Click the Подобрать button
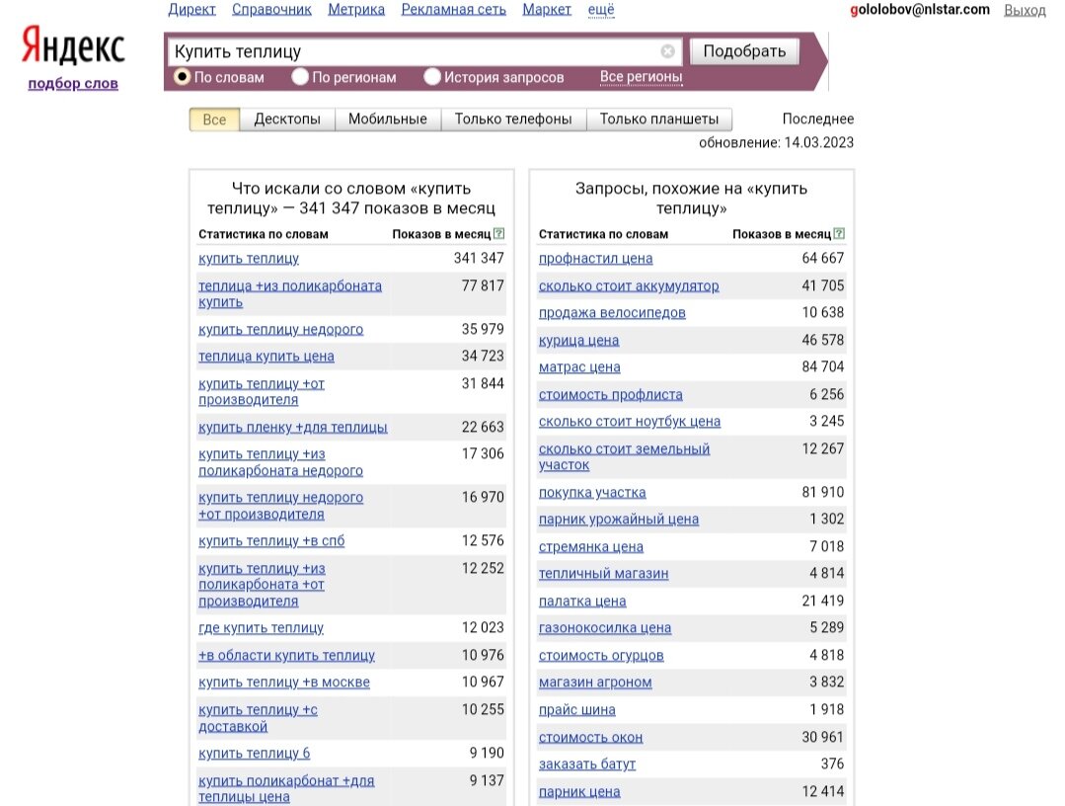Viewport: 1065px width, 806px height. pos(744,51)
